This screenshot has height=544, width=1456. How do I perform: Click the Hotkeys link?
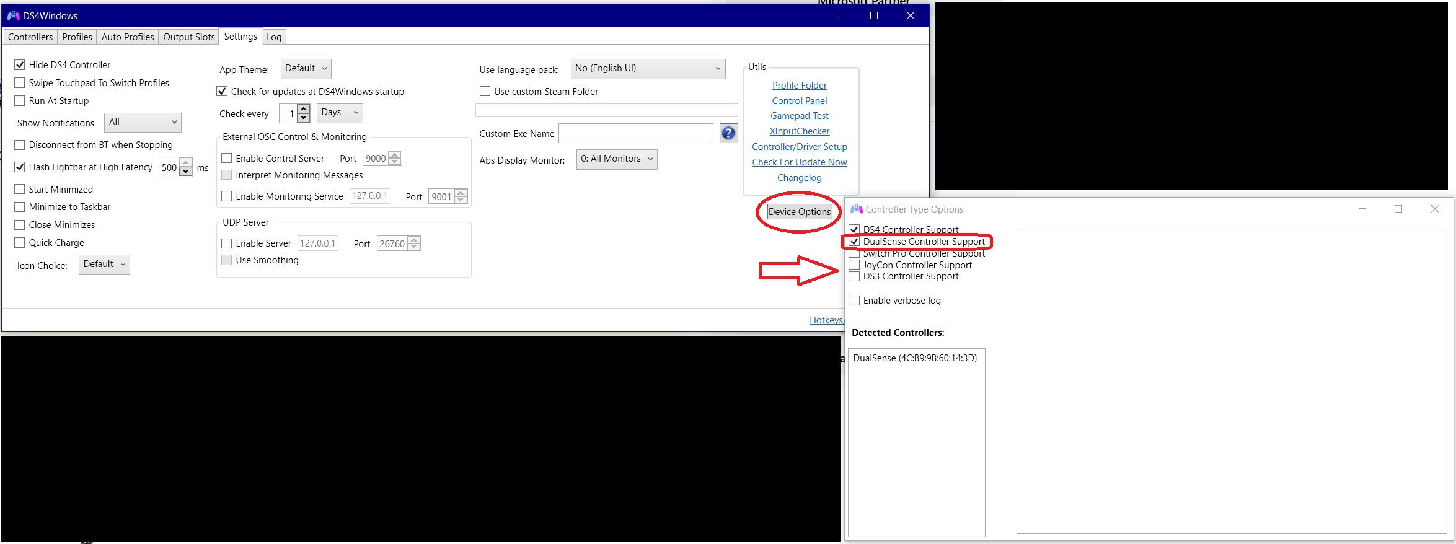click(x=826, y=320)
